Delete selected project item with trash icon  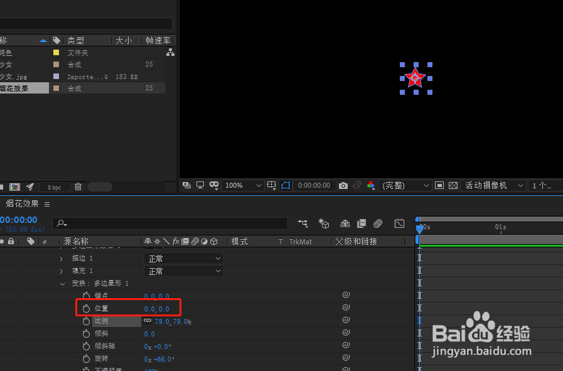(x=78, y=186)
